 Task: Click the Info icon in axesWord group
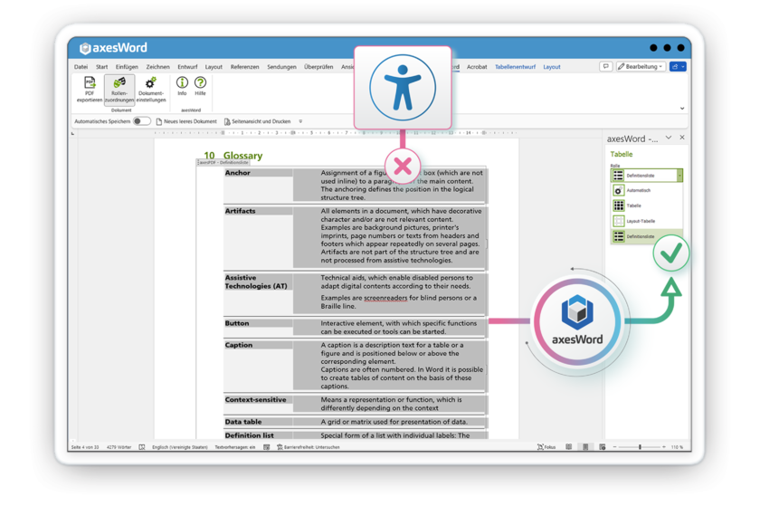[x=182, y=85]
